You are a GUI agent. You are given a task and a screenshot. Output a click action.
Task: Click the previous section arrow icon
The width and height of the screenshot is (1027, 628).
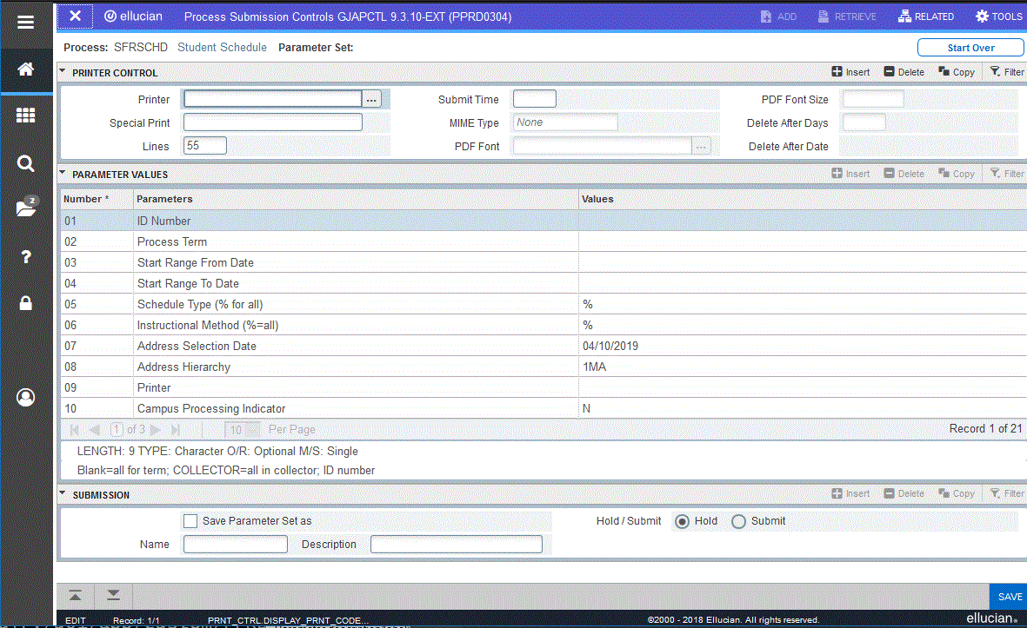point(76,595)
